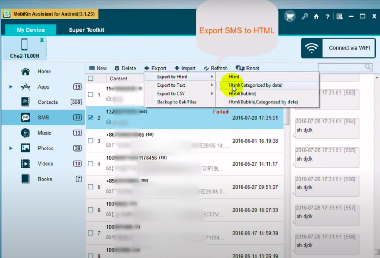
Task: Open Videos in the sidebar
Action: [x=43, y=163]
